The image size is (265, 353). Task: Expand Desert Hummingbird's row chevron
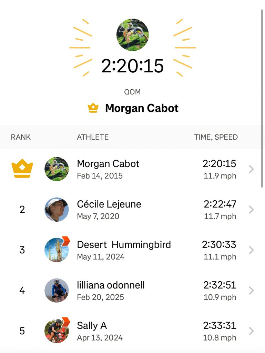(x=251, y=250)
